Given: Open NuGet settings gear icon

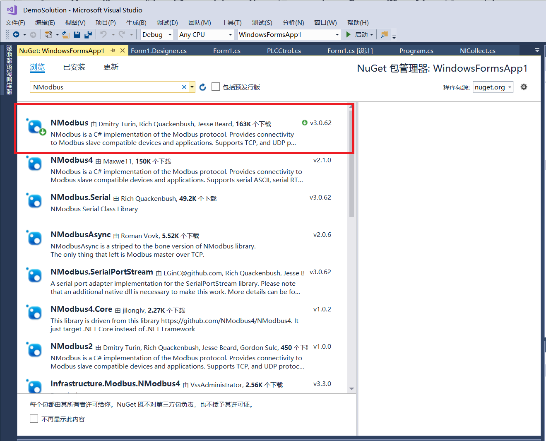Looking at the screenshot, I should point(524,87).
